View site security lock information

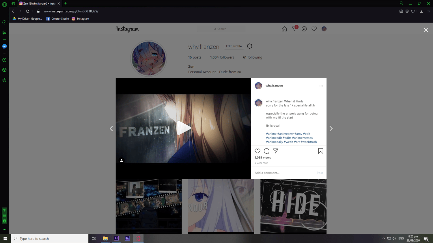tap(38, 11)
